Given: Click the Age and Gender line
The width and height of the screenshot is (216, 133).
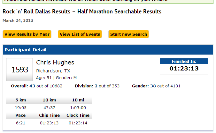Looking at the screenshot, I should pos(57,78).
